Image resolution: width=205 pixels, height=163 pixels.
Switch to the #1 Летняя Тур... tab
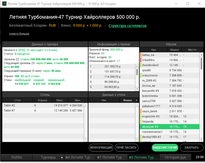112,157
